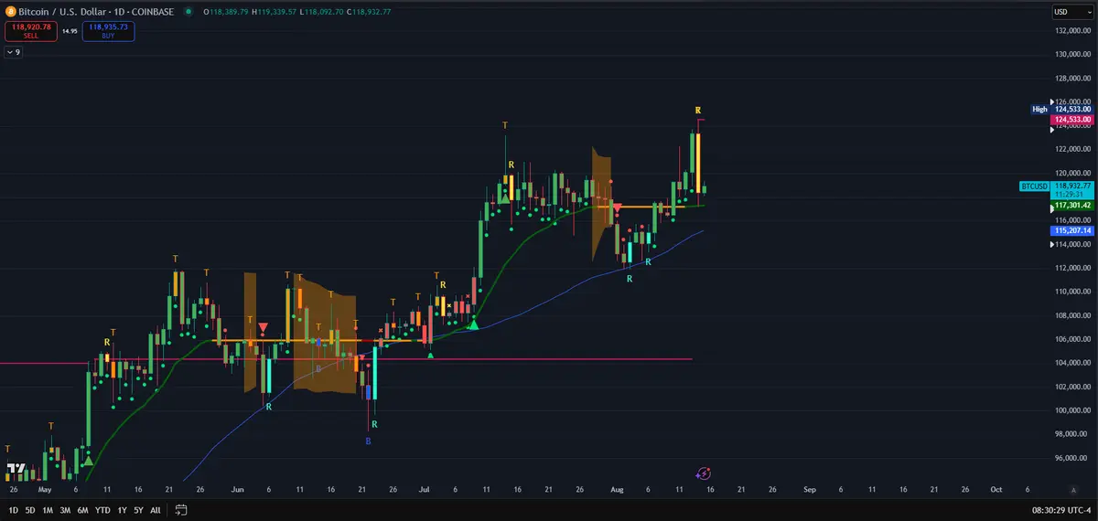Click the open value O118,389.79

[228, 12]
